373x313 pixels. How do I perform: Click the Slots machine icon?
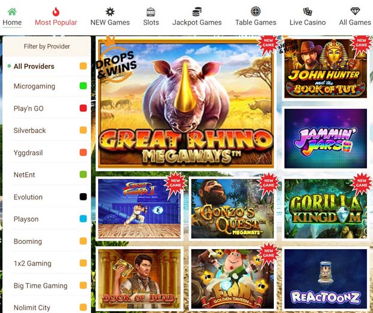tap(151, 11)
